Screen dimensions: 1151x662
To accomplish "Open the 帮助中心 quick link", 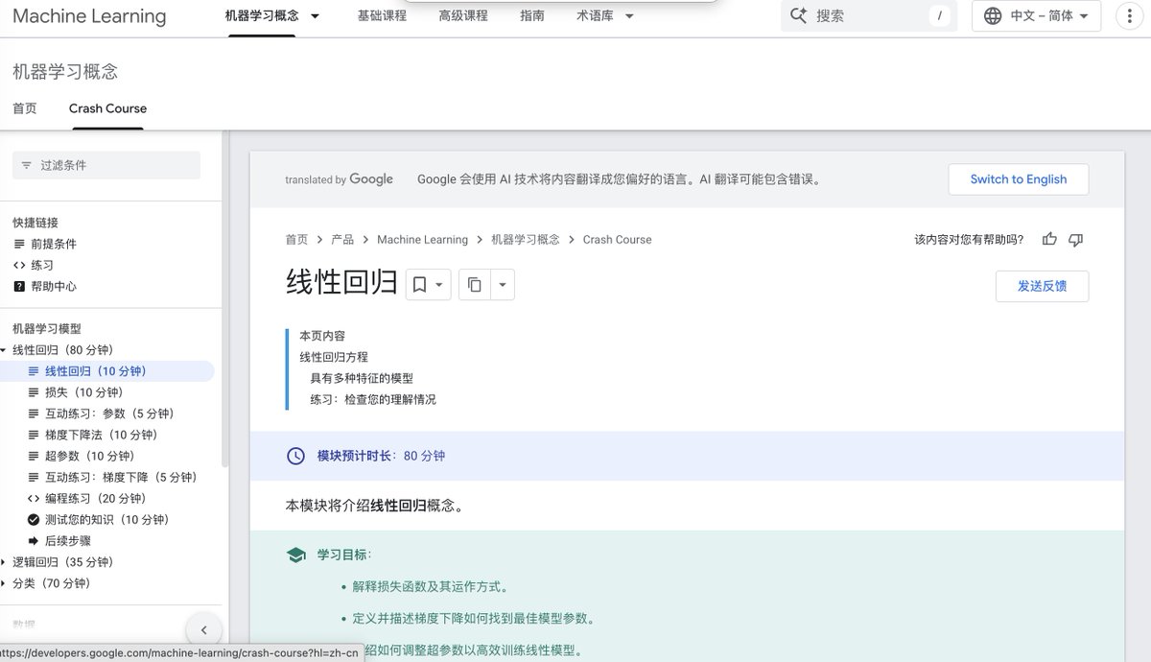I will (54, 286).
